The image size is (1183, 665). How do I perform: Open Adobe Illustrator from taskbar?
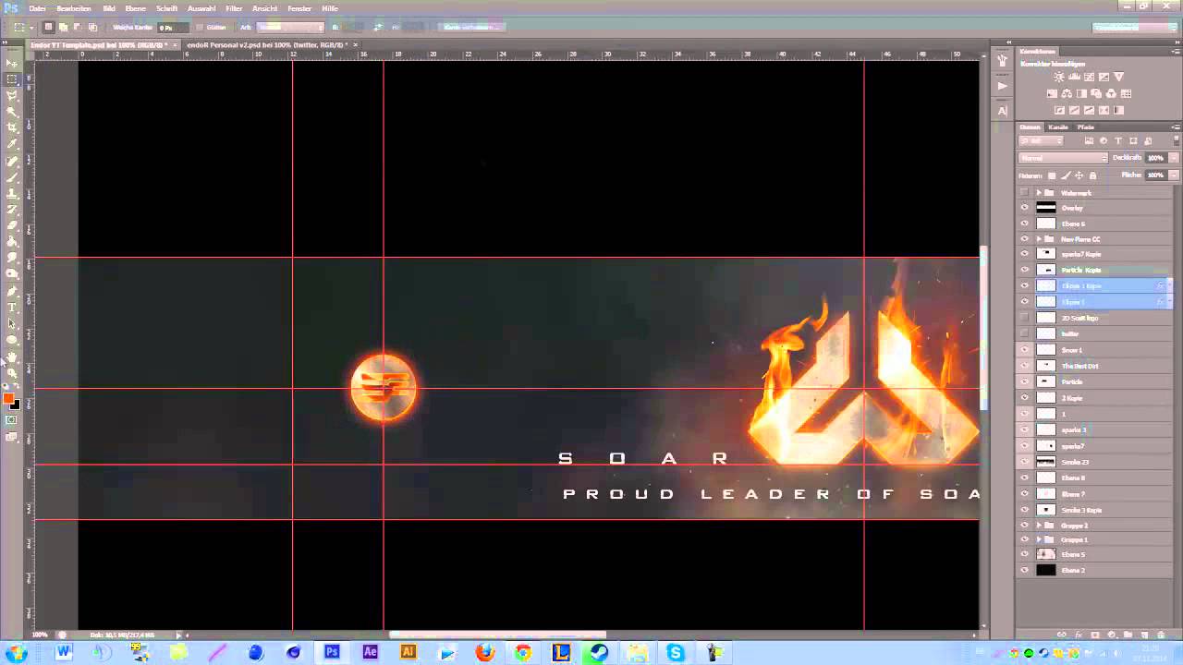409,652
